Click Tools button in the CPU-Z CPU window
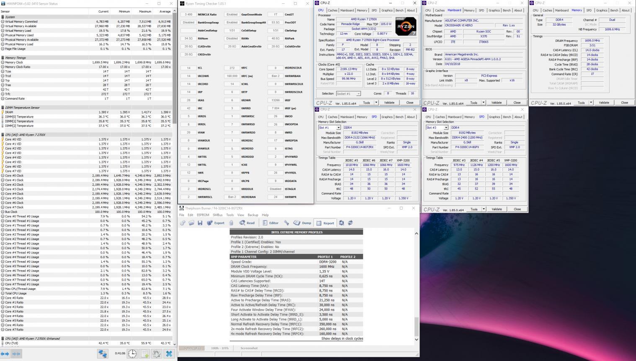 pos(367,102)
